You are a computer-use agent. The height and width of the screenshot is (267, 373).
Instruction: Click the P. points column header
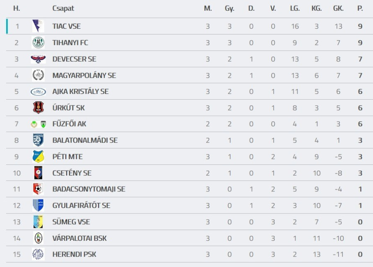click(x=360, y=8)
